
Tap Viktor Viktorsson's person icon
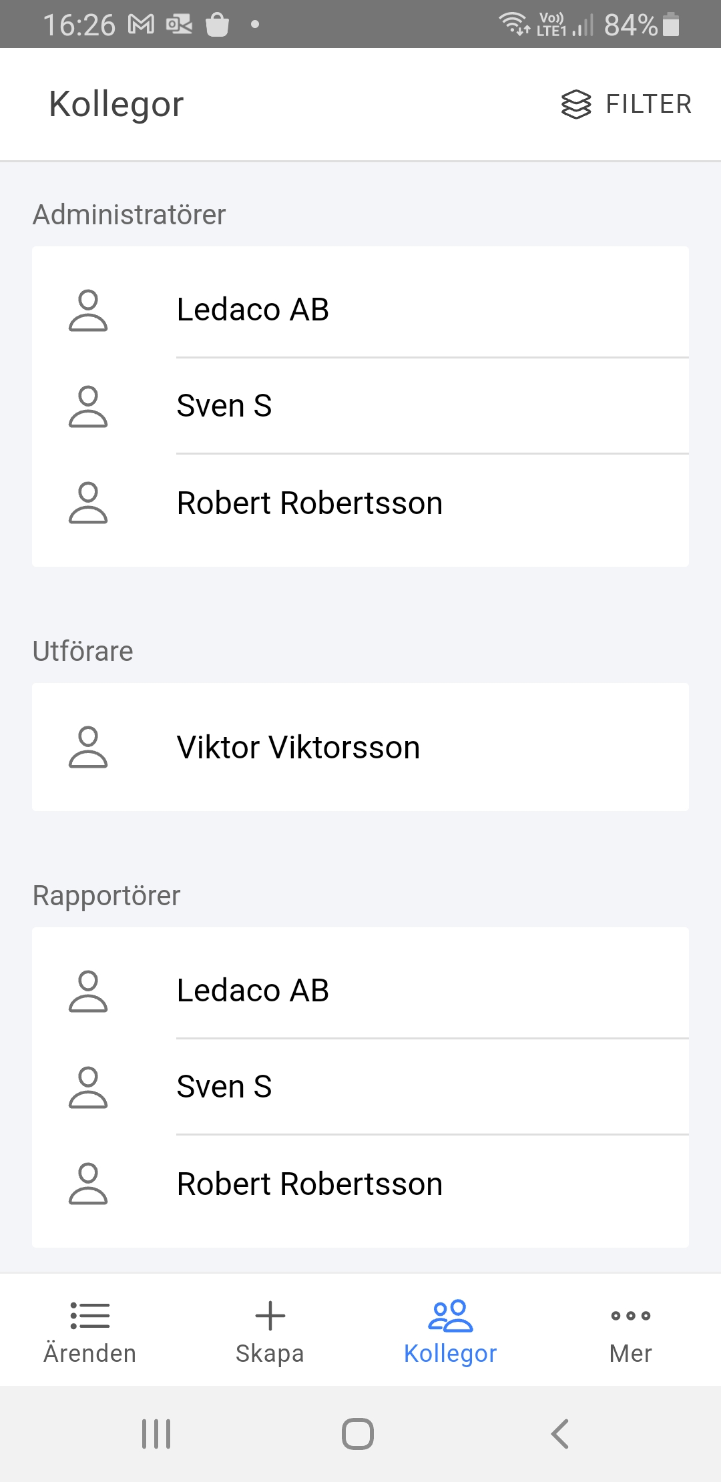(x=88, y=747)
